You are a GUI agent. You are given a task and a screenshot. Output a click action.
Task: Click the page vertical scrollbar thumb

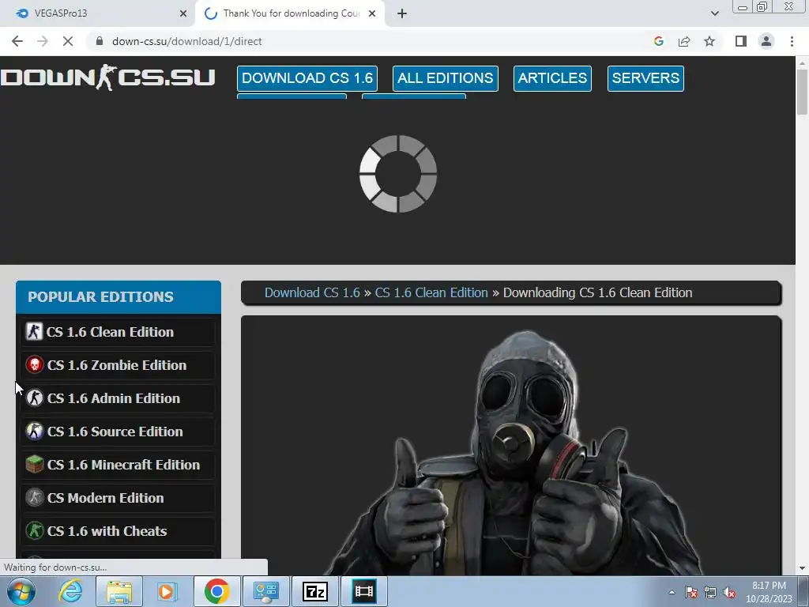802,92
